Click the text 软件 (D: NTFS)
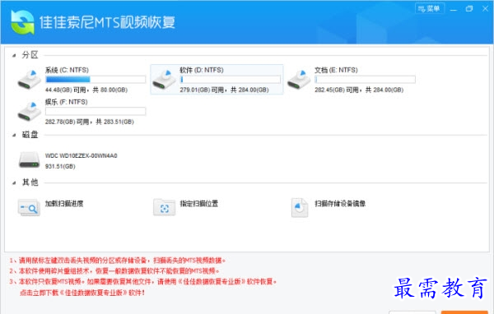This screenshot has width=494, height=314. pos(202,70)
